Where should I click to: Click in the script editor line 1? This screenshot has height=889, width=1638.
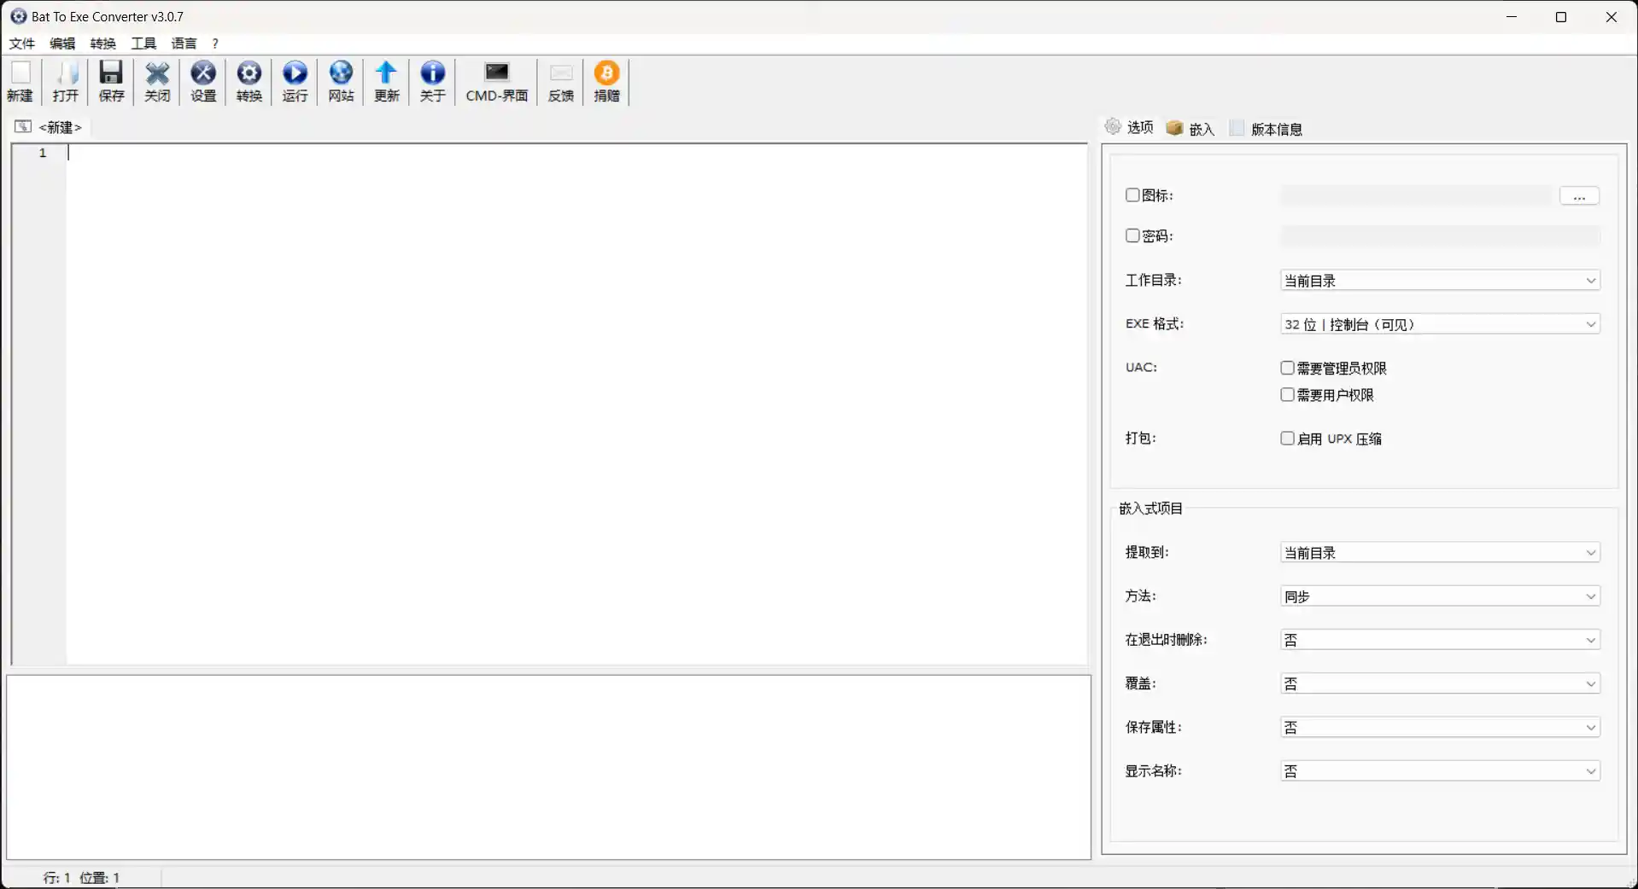(576, 153)
